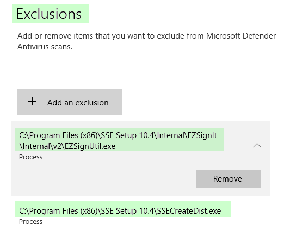
Task: Click the plus icon for adding exclusions
Action: (32, 102)
